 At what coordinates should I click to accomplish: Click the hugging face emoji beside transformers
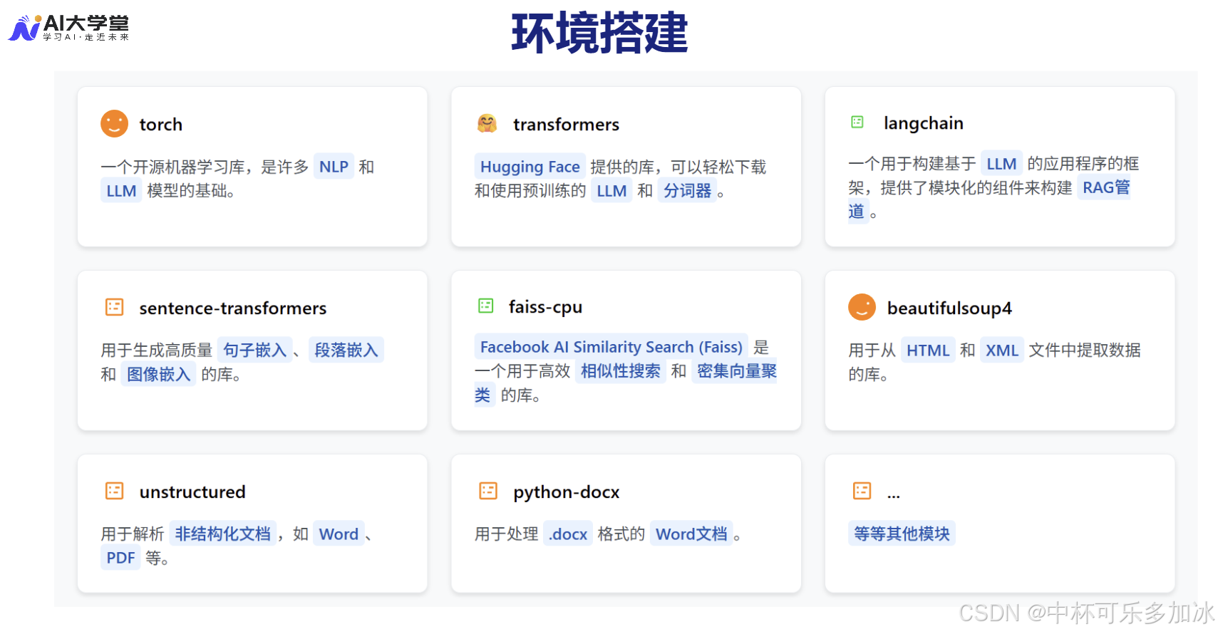pyautogui.click(x=487, y=123)
